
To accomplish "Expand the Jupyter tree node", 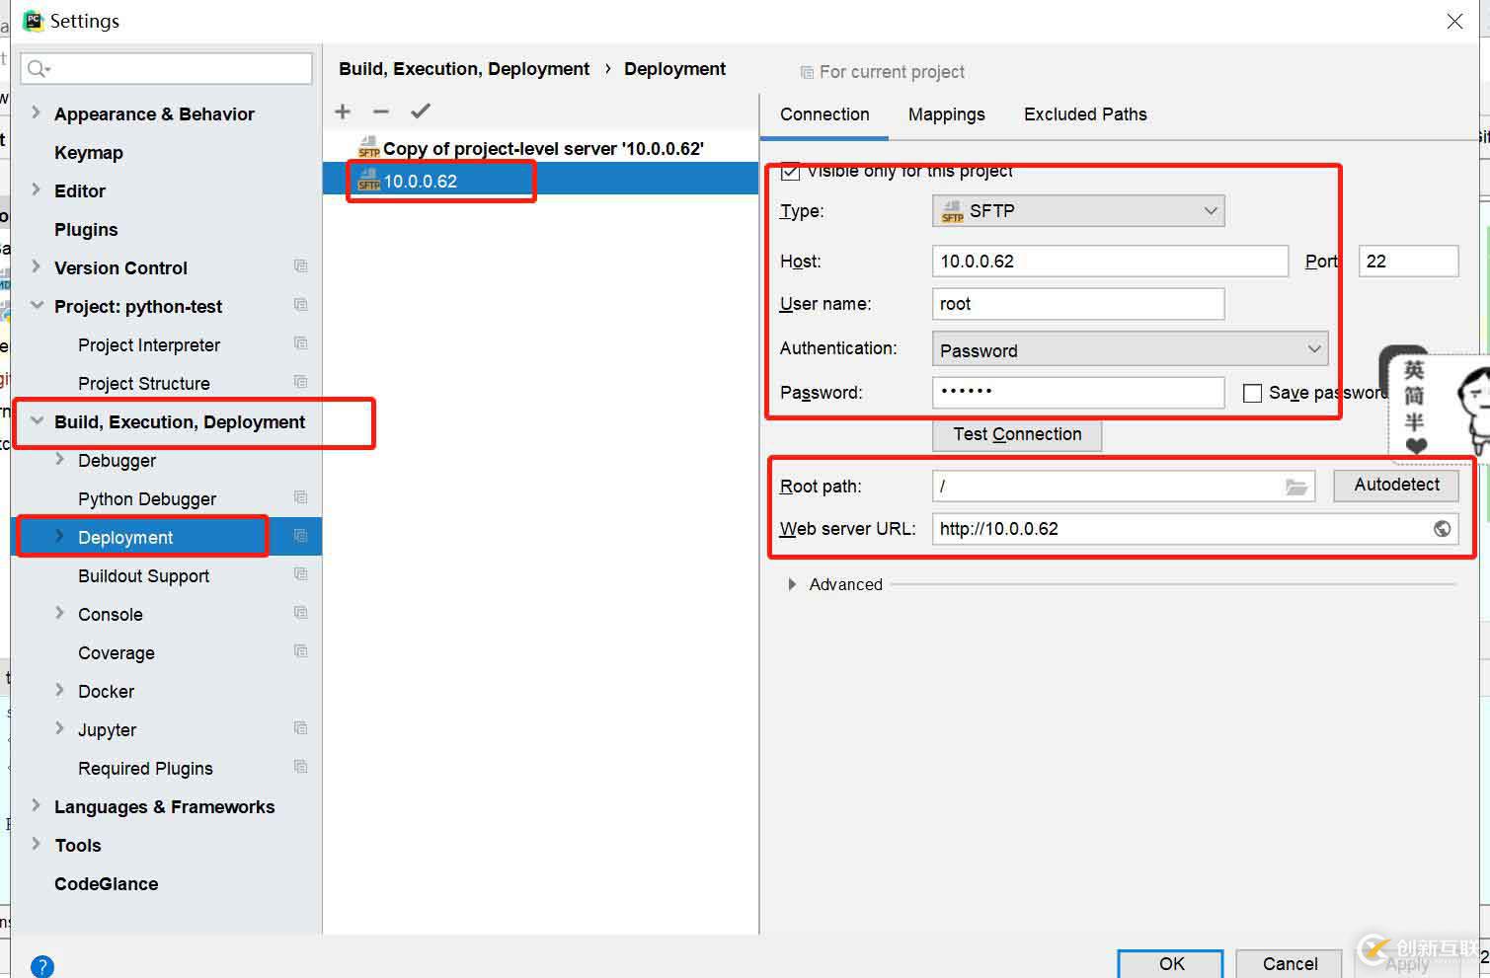I will pyautogui.click(x=60, y=728).
